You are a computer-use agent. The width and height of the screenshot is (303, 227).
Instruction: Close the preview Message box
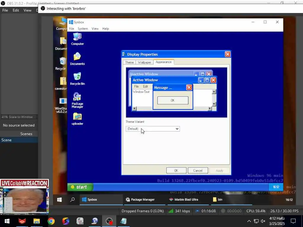tap(189, 87)
